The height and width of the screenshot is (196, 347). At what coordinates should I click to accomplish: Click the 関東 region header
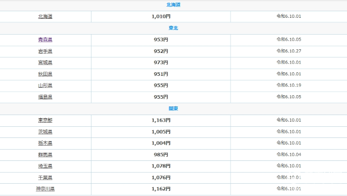click(173, 108)
